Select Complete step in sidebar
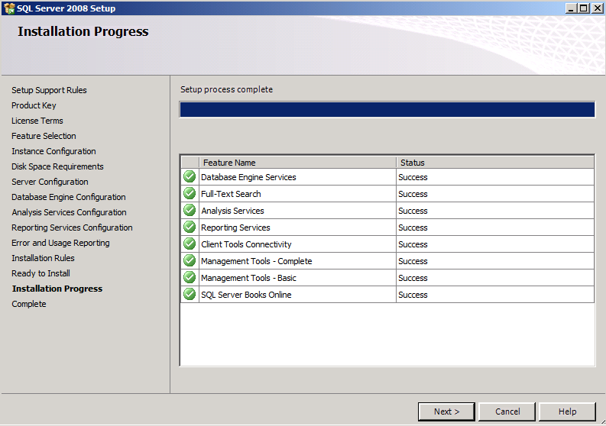The image size is (606, 426). pyautogui.click(x=28, y=304)
